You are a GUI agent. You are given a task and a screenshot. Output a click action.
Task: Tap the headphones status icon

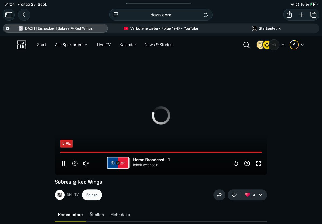click(x=297, y=5)
